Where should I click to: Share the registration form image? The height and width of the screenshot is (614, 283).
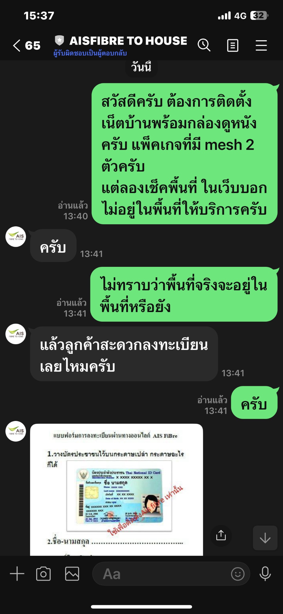(221, 536)
